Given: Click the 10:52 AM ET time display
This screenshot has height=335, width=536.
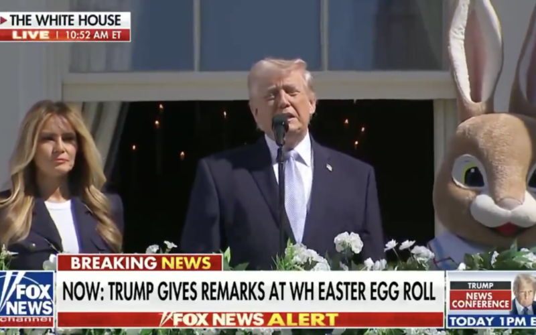Looking at the screenshot, I should click(x=93, y=36).
